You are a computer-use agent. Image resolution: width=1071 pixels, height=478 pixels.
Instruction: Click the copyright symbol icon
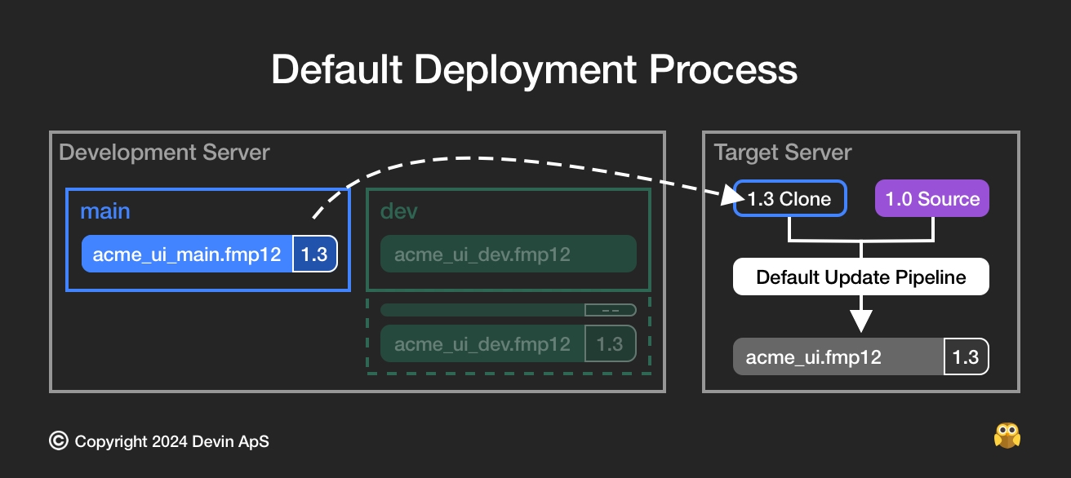[59, 441]
